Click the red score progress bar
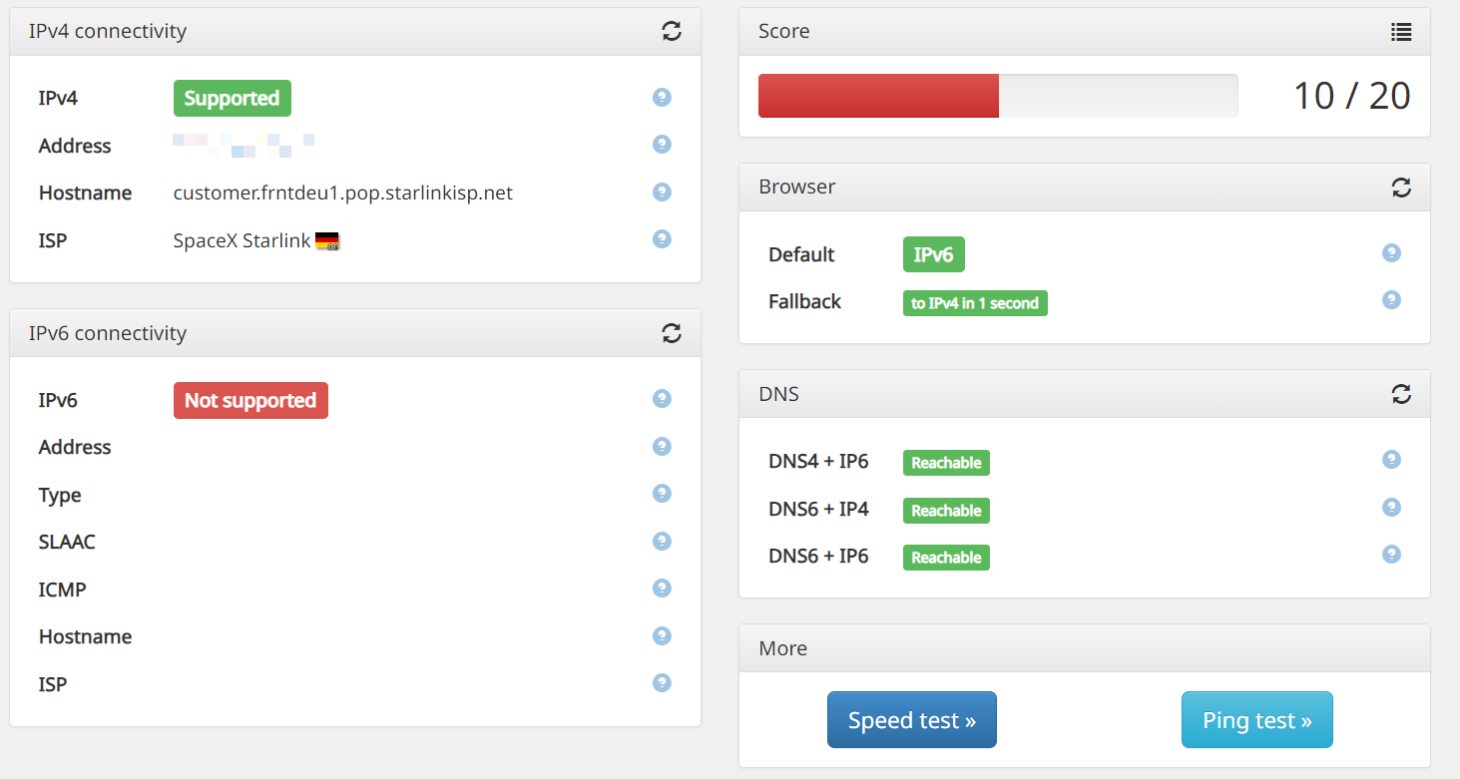 (878, 96)
